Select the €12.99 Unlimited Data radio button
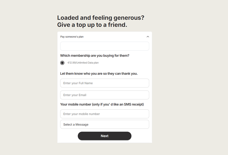 tap(62, 63)
